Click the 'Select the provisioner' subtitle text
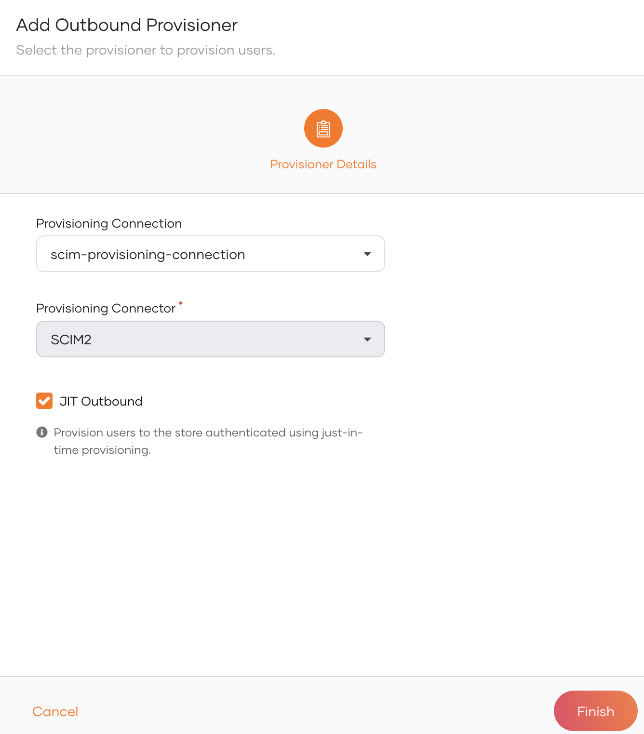The image size is (644, 734). [x=146, y=50]
